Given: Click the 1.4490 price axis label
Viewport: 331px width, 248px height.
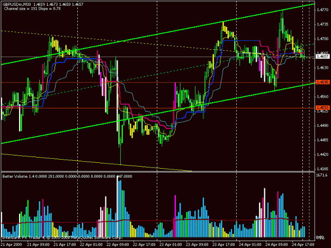Looking at the screenshot, I should pyautogui.click(x=323, y=125).
